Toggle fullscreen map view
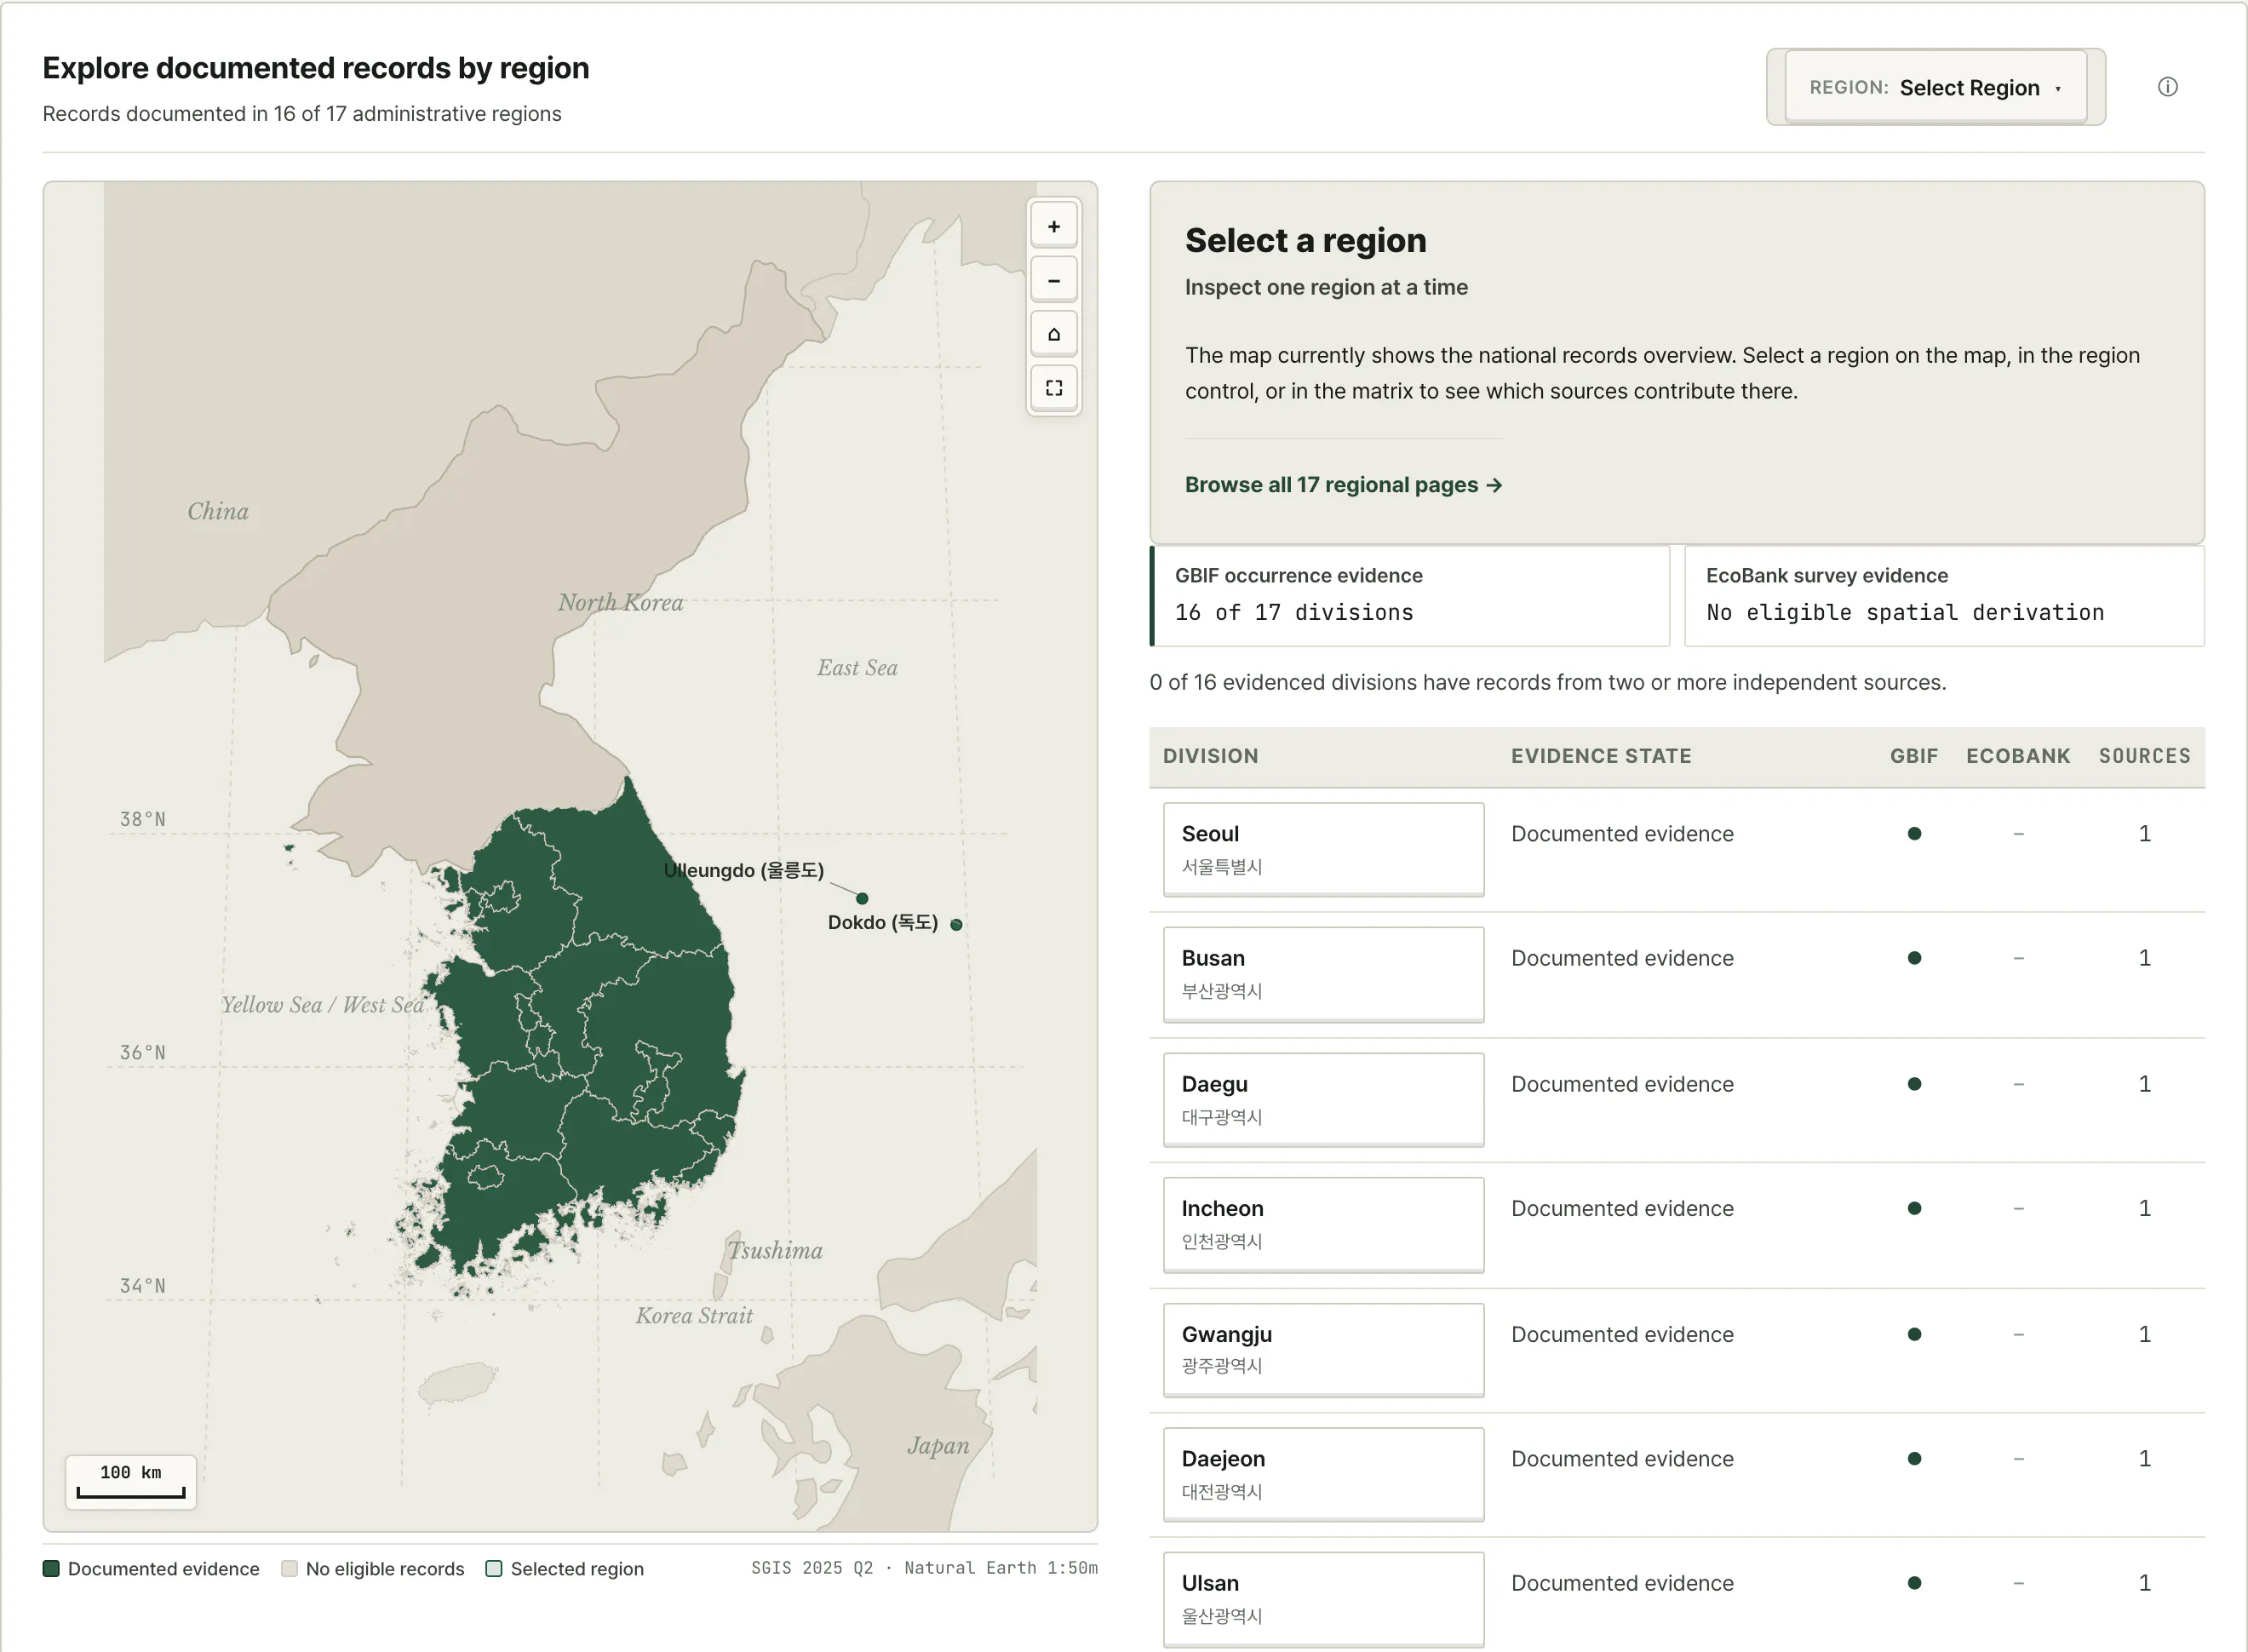 1053,388
